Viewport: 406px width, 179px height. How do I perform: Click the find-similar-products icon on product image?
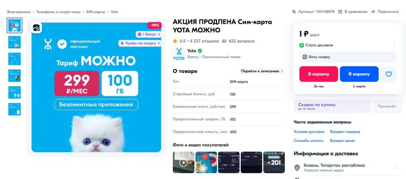[36, 28]
